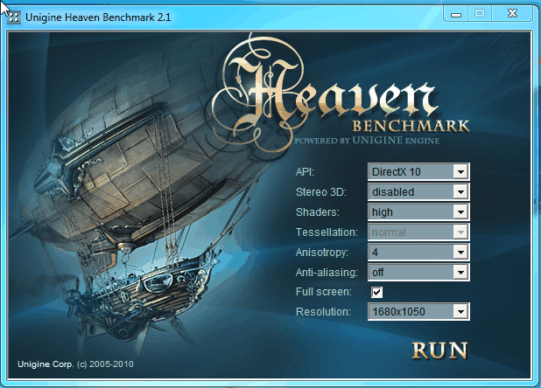Click the 'Unigine Corp. (c) 2005-2010' text
This screenshot has width=541, height=388.
point(75,364)
